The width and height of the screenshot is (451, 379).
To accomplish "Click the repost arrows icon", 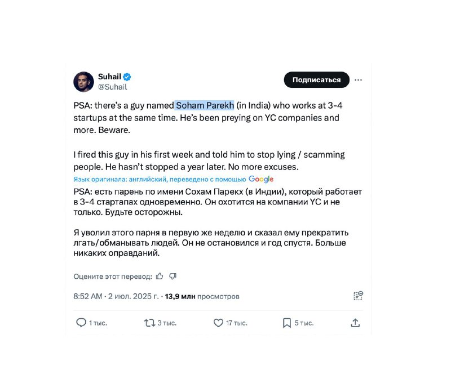I will click(x=149, y=323).
